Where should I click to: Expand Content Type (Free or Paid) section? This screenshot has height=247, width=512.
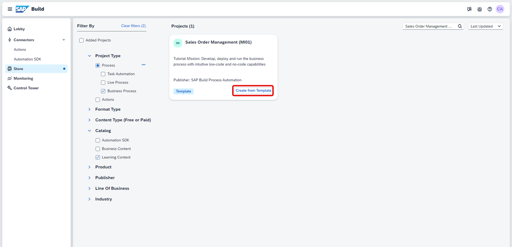tap(90, 120)
